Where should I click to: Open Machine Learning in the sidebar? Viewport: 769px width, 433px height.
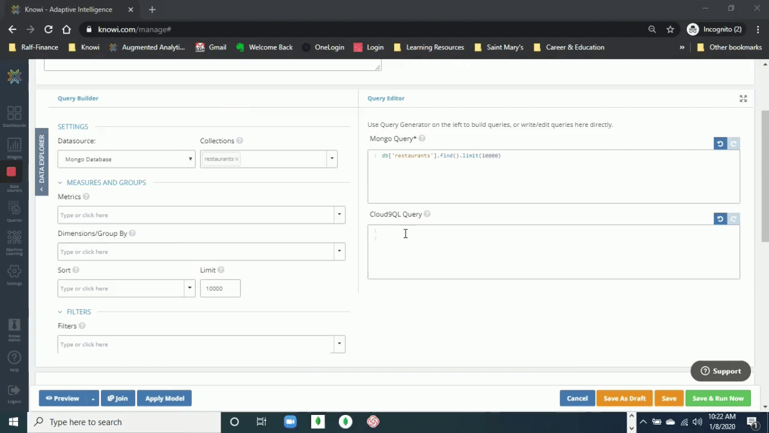[14, 242]
